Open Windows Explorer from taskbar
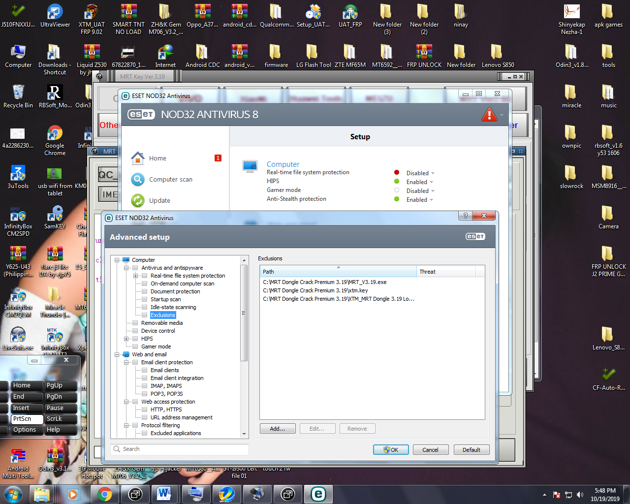Viewport: 630px width, 504px height. [x=42, y=494]
